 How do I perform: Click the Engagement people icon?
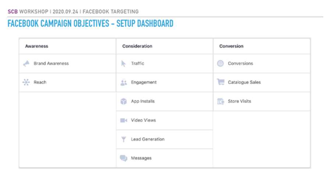tap(124, 82)
